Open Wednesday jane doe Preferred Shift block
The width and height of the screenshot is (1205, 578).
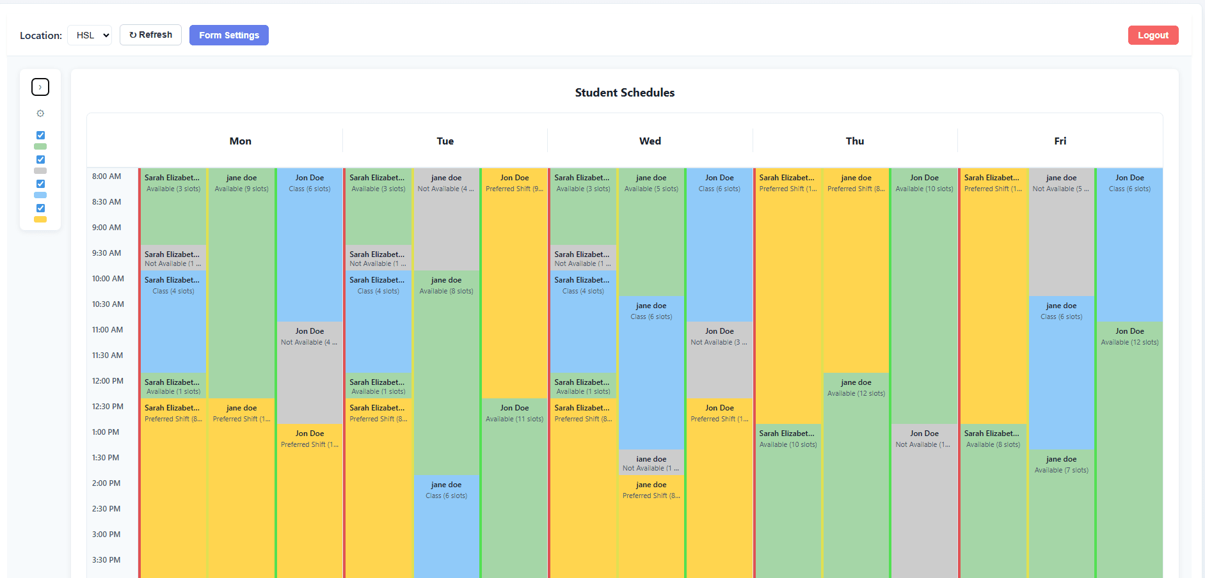pos(651,527)
